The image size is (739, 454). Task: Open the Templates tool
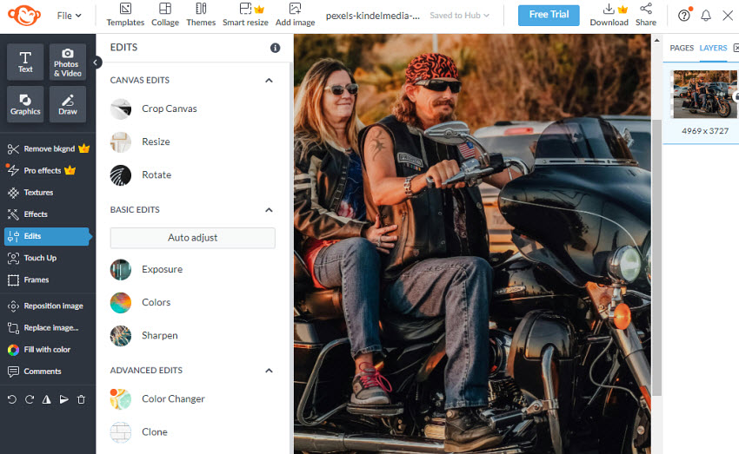[125, 15]
